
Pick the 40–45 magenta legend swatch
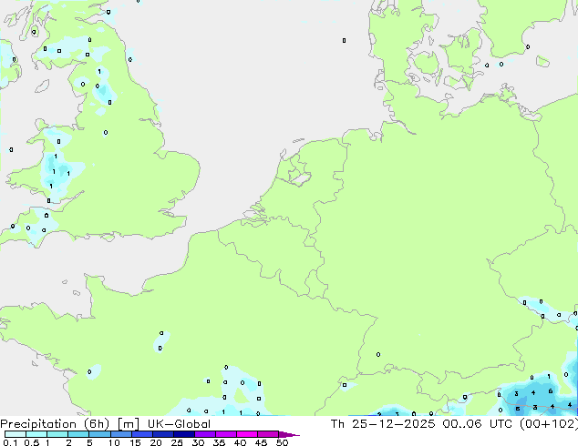[x=247, y=434]
